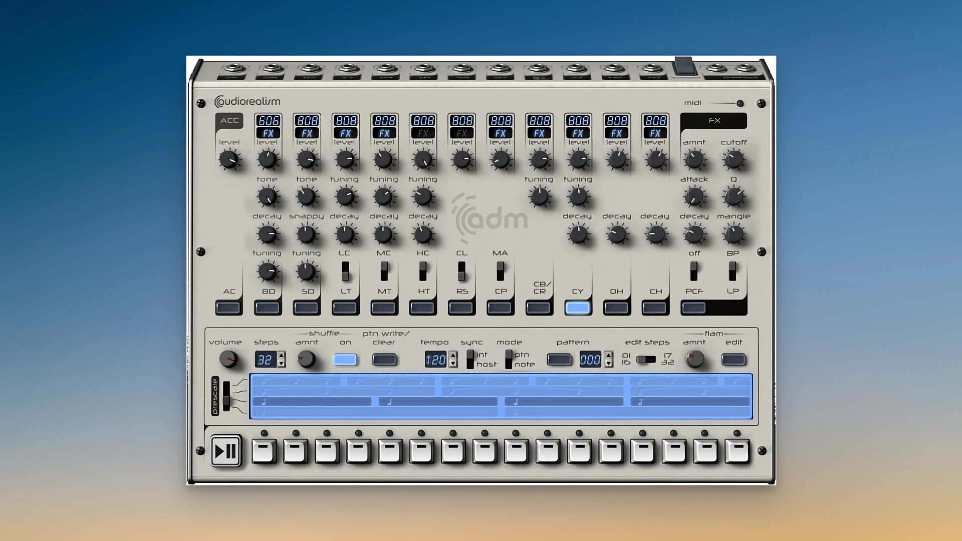This screenshot has width=962, height=541.
Task: Select the CB/CR instrument pad
Action: pos(539,307)
